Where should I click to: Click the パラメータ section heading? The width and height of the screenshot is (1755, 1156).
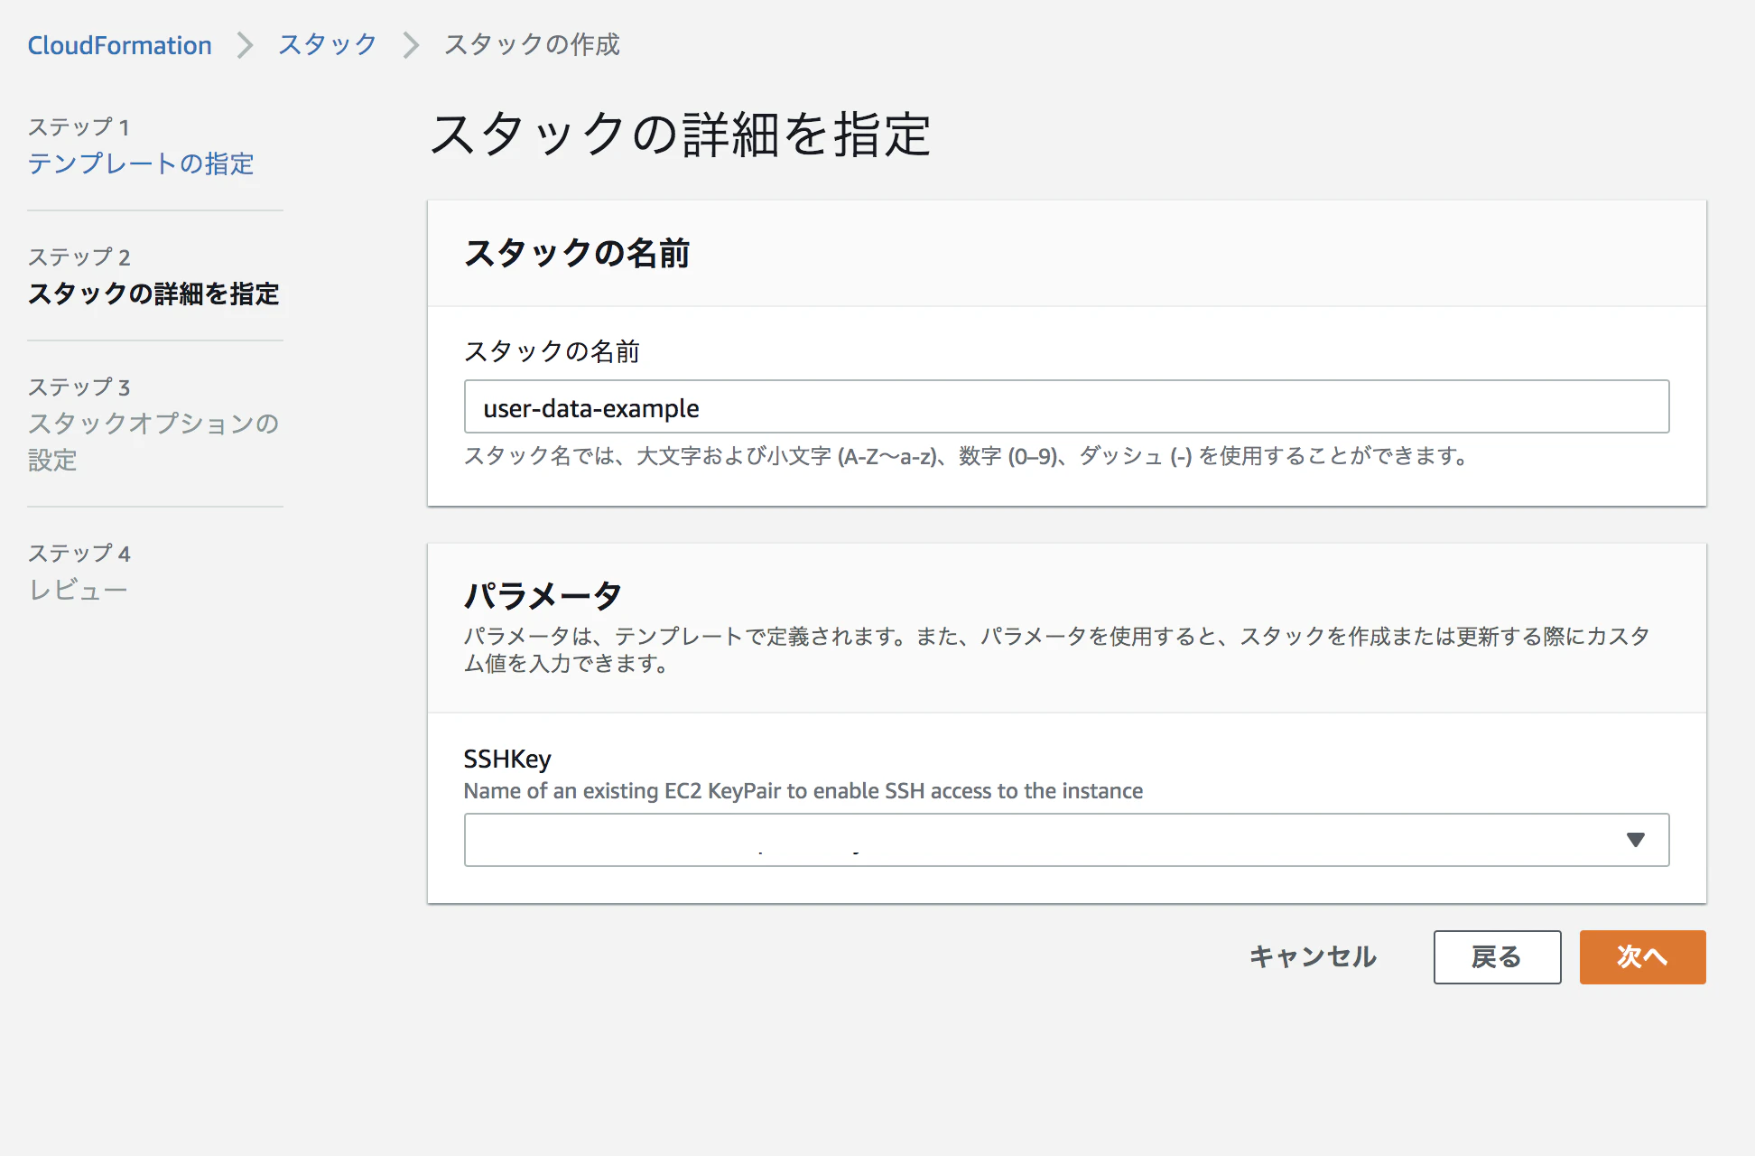click(x=543, y=595)
